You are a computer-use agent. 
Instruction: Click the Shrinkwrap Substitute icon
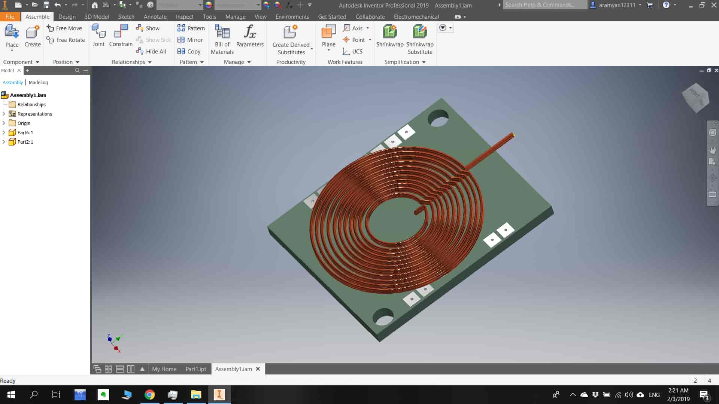coord(419,32)
